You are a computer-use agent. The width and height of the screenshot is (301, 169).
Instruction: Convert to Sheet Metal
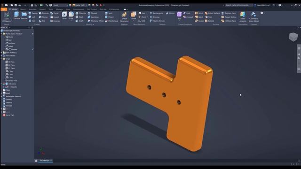[253, 17]
